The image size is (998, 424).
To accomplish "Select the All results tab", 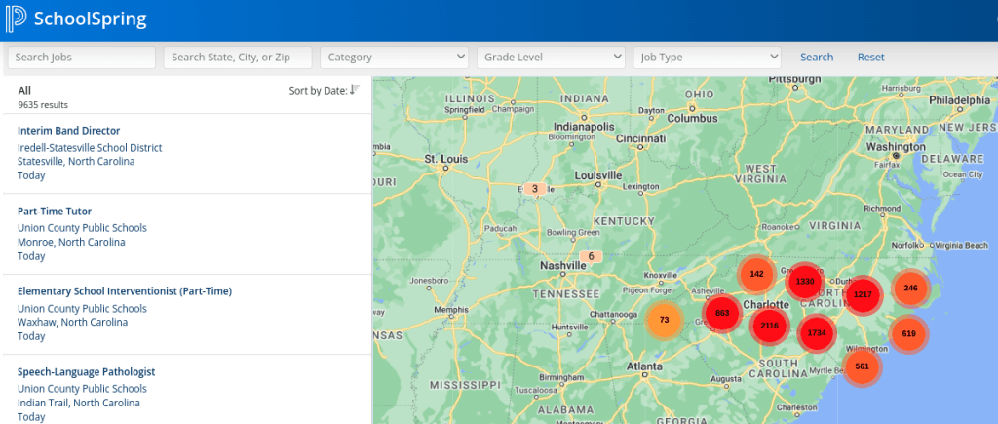I will point(25,90).
